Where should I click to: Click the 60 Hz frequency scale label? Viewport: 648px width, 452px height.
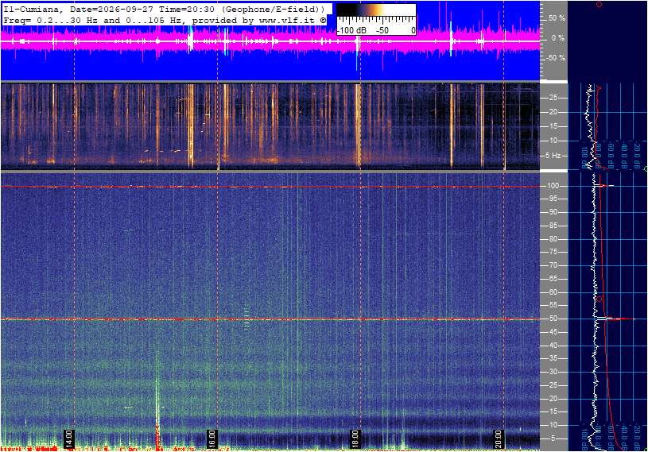[553, 292]
